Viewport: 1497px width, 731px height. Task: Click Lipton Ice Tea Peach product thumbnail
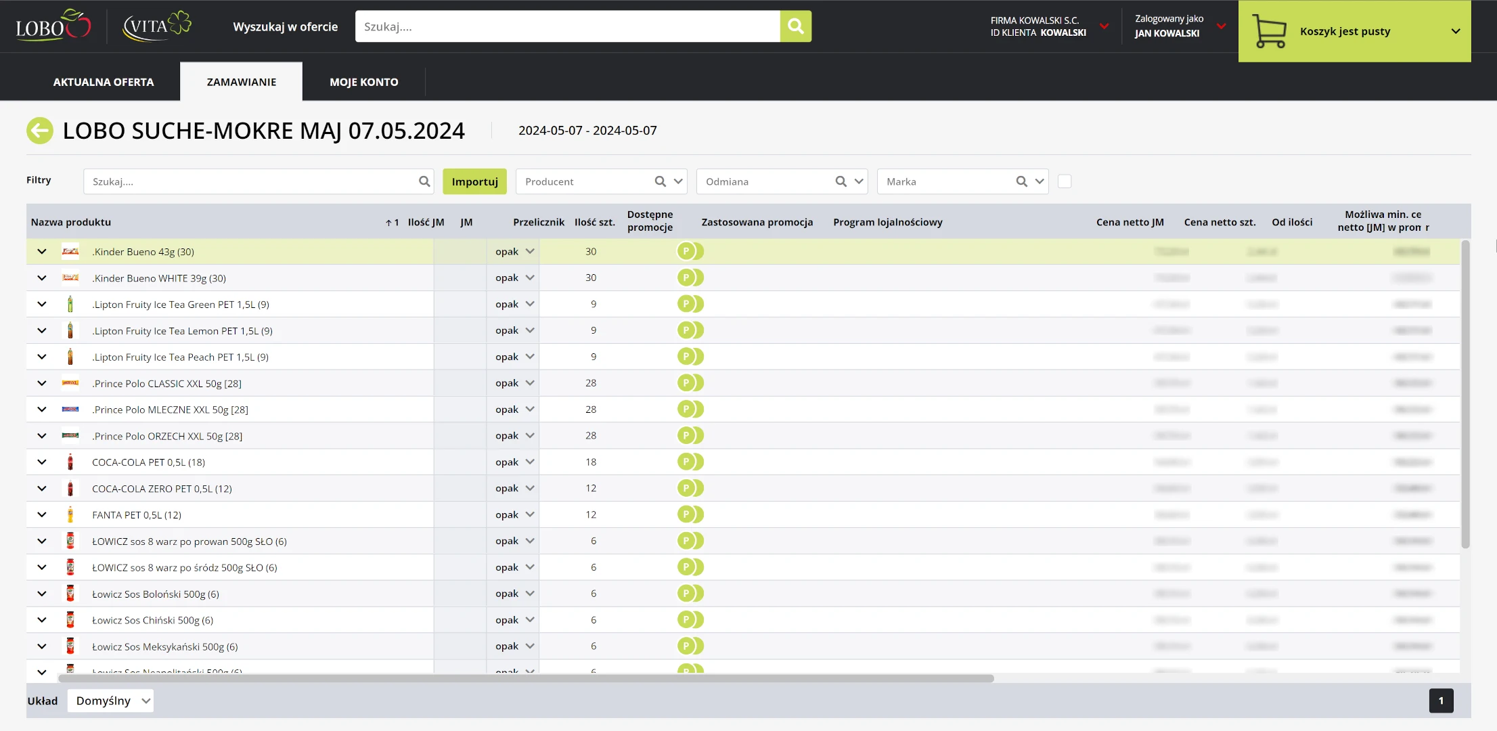point(70,357)
